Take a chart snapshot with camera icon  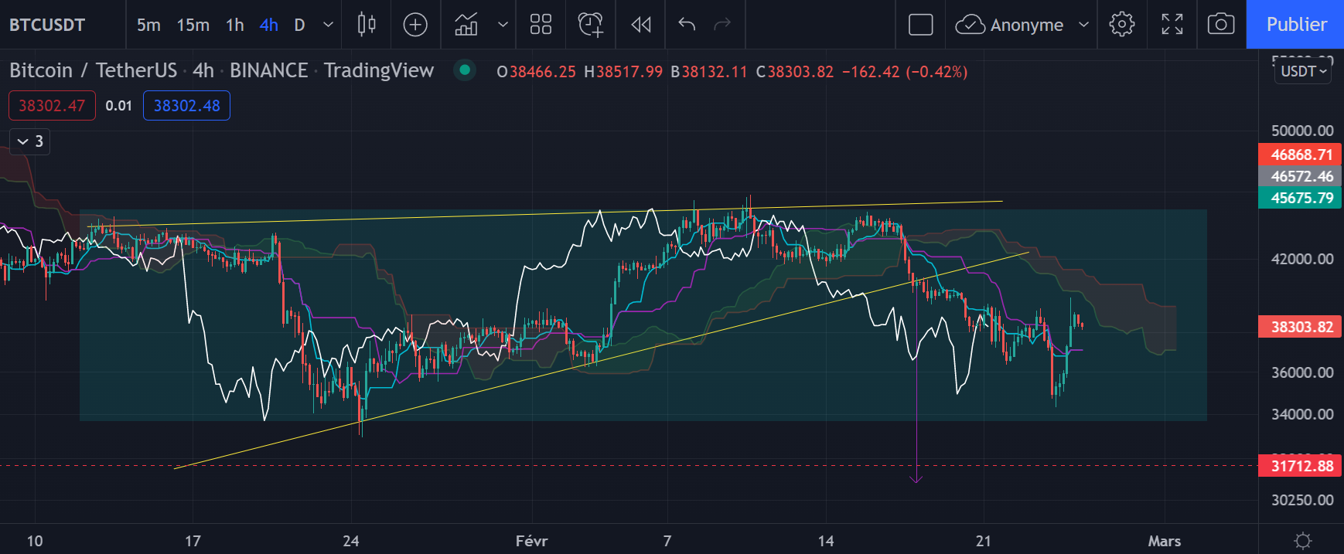pos(1220,25)
